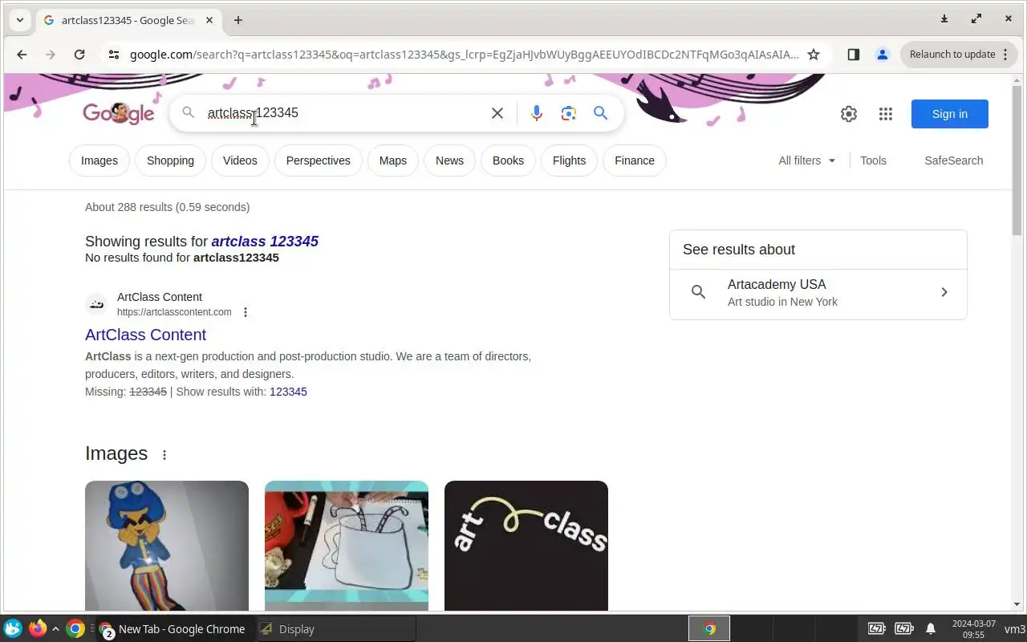Open the ArtClass Content result link
The width and height of the screenshot is (1027, 642).
(x=145, y=335)
